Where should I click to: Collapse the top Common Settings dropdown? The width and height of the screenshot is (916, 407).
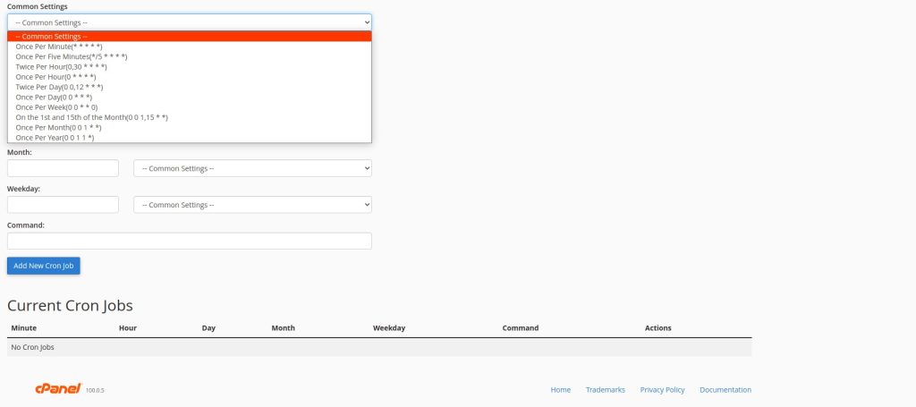pos(189,21)
